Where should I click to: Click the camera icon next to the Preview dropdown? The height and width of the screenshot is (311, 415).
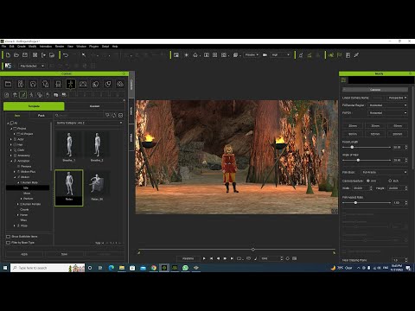point(265,55)
